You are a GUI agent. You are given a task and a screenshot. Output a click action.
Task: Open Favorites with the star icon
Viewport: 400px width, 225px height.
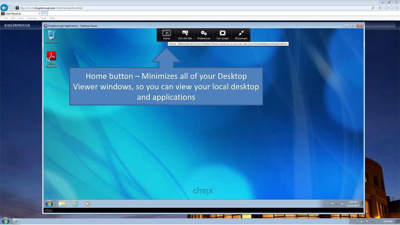[x=391, y=8]
